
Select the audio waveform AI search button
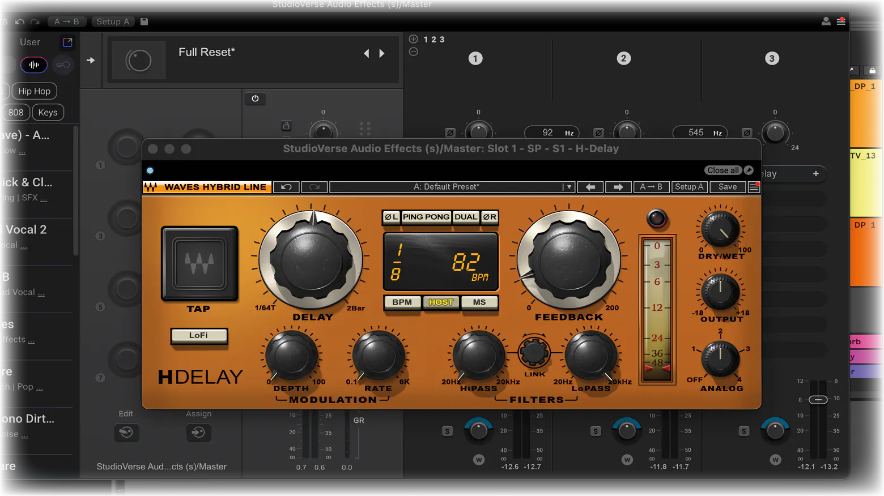pyautogui.click(x=34, y=65)
